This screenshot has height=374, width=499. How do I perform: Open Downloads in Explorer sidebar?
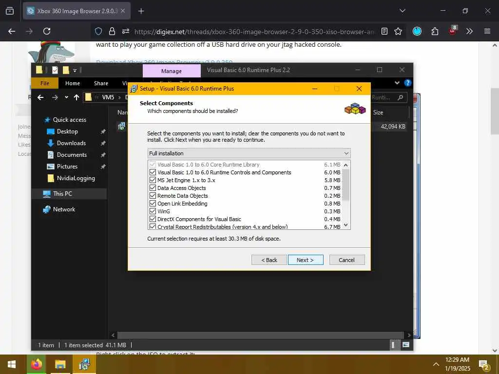pyautogui.click(x=71, y=143)
